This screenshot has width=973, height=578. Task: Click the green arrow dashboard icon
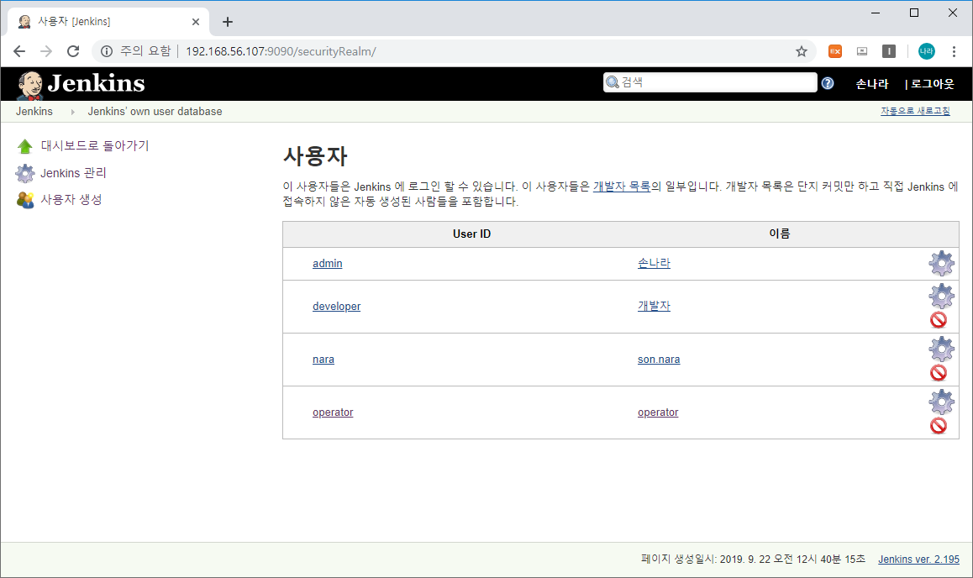click(25, 146)
